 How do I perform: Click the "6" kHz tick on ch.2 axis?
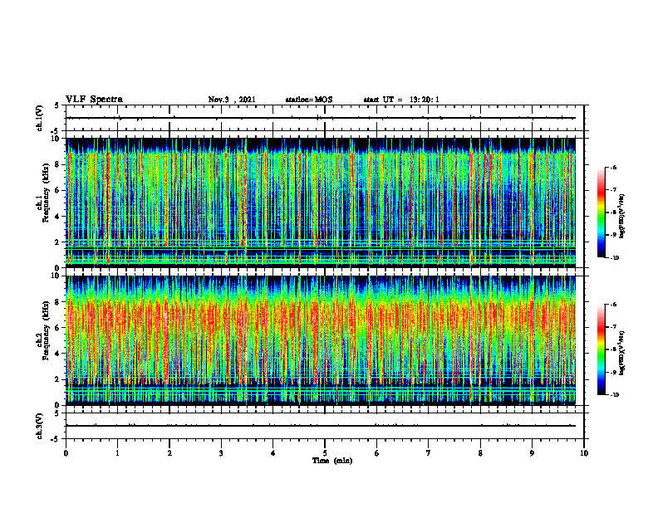(58, 328)
